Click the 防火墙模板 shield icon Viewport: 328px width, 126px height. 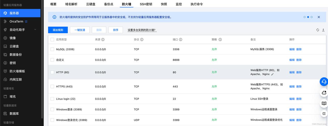(x=5, y=71)
